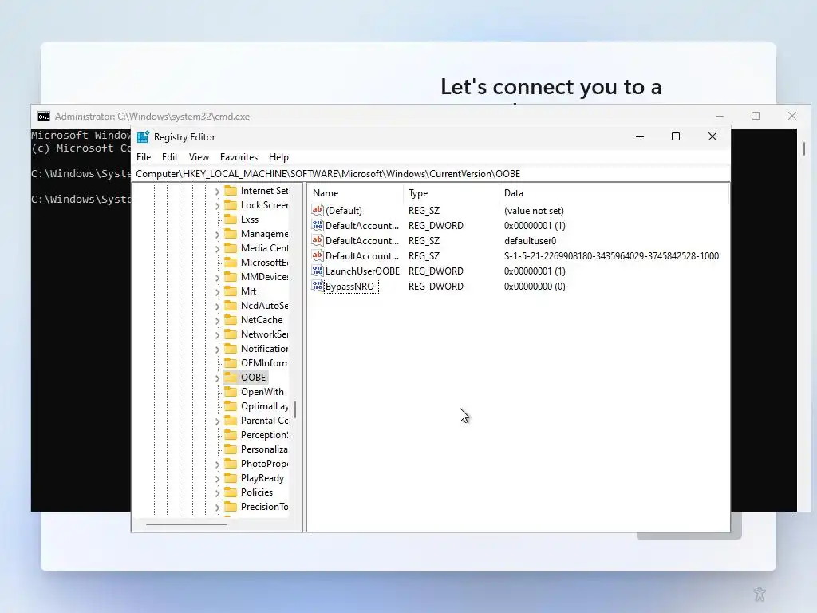Image resolution: width=817 pixels, height=613 pixels.
Task: Click the BypassNRO data value 0x00000000 (0)
Action: [535, 287]
